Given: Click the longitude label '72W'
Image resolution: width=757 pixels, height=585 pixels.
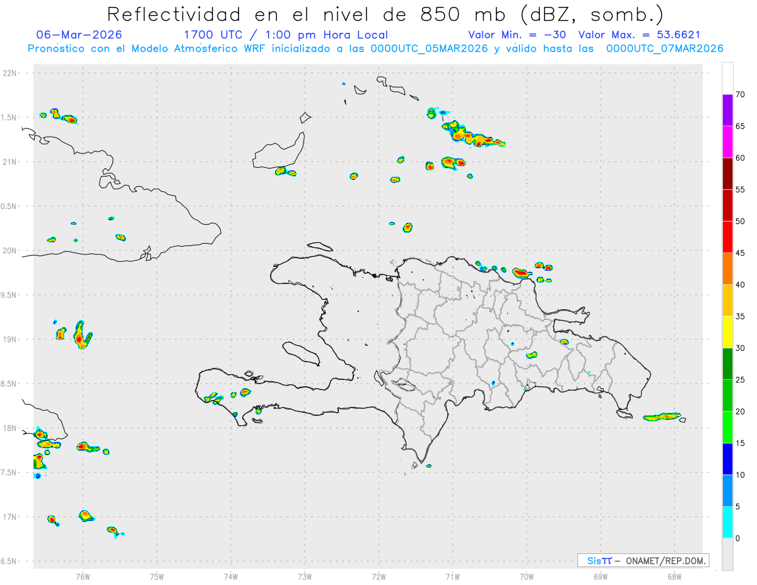Looking at the screenshot, I should [x=378, y=576].
